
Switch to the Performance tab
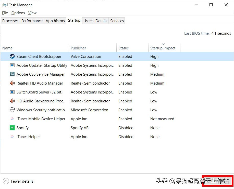32,21
